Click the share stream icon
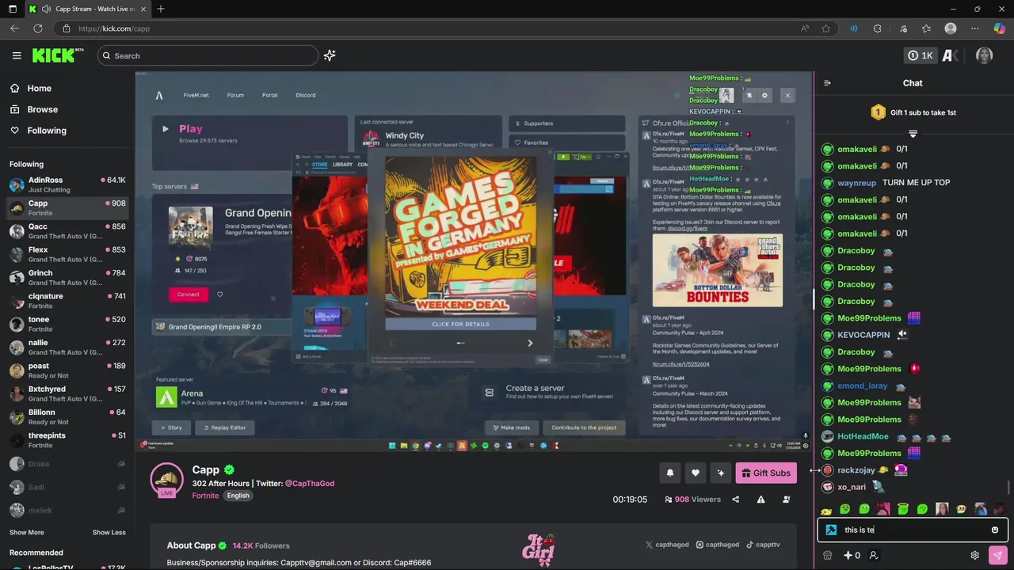 pos(735,500)
